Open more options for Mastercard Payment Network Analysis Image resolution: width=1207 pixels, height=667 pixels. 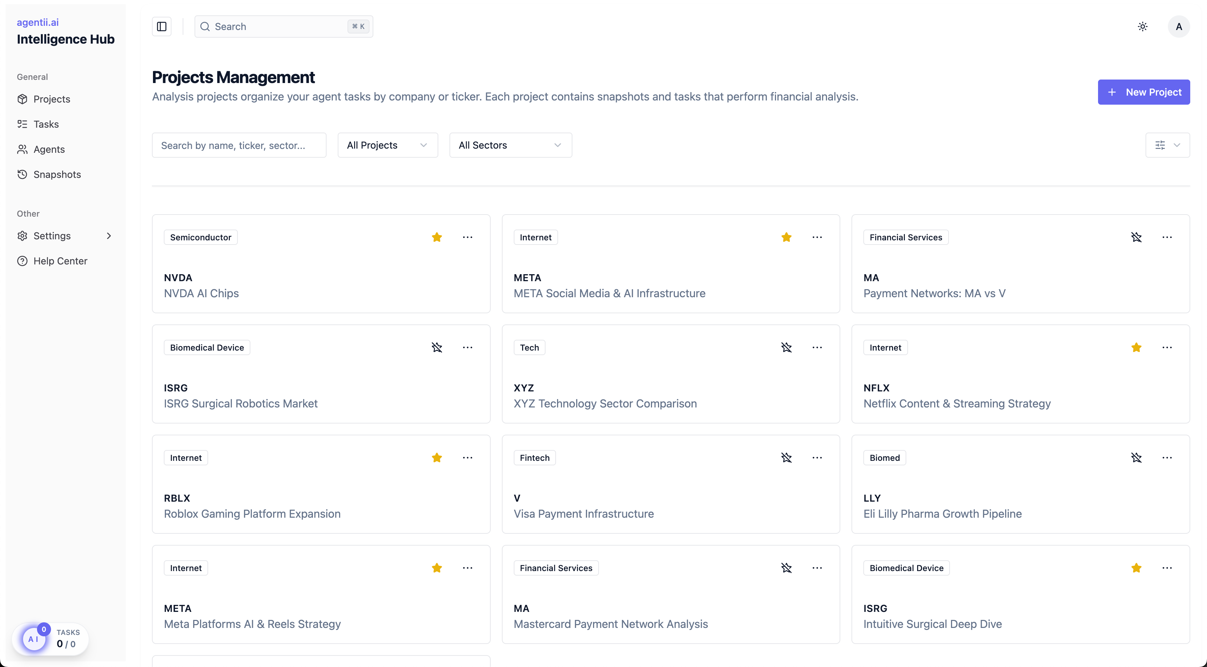pos(817,568)
